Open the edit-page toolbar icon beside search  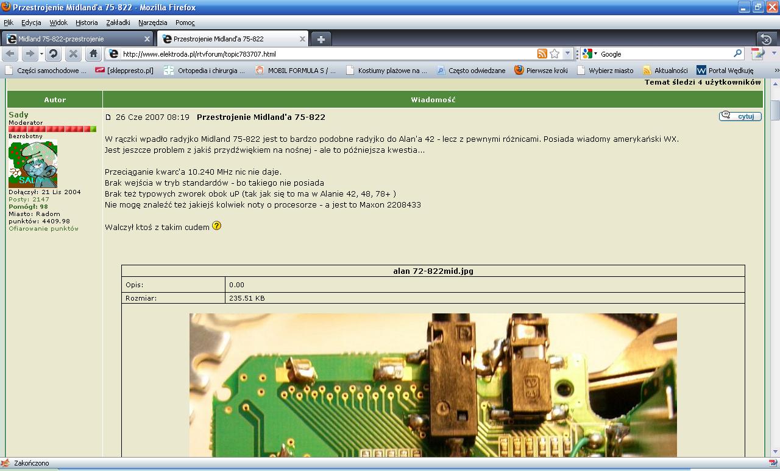(757, 54)
